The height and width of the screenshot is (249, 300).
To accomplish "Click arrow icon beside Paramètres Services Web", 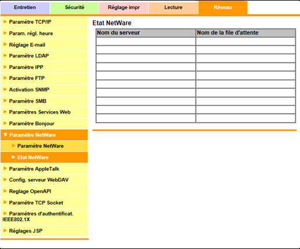I will 5,112.
